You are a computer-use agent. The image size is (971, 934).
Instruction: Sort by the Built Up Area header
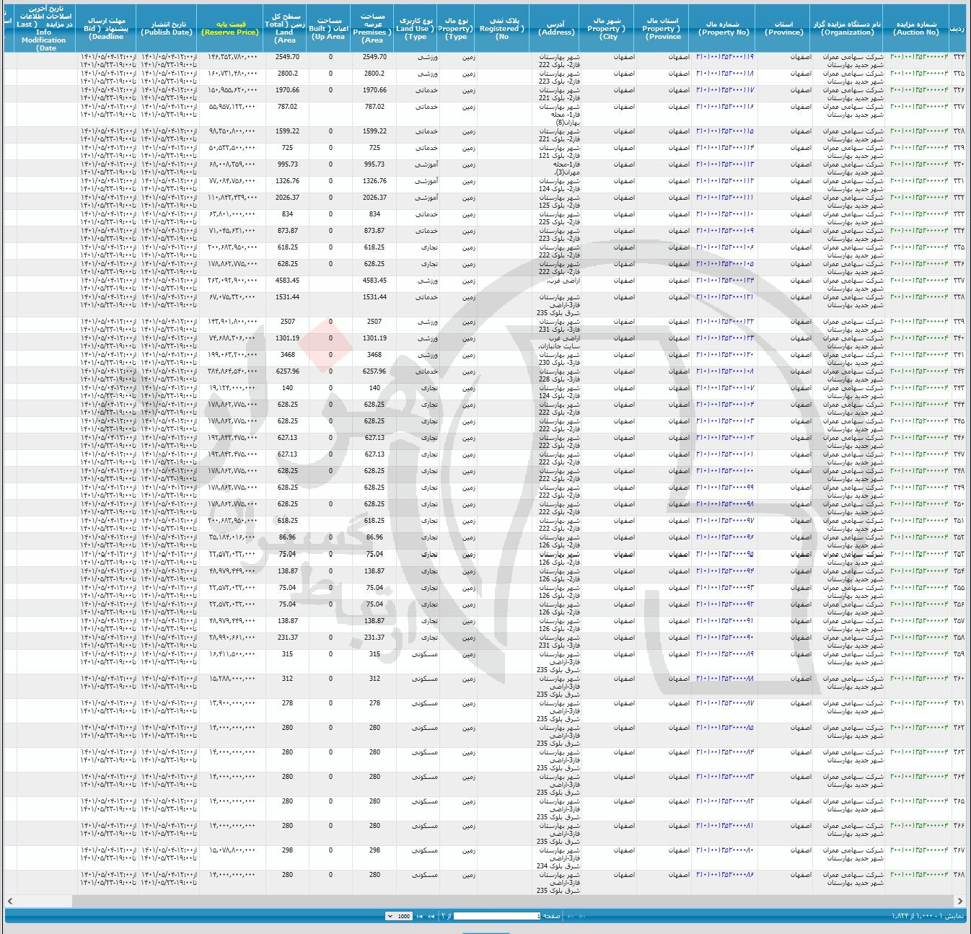[330, 28]
